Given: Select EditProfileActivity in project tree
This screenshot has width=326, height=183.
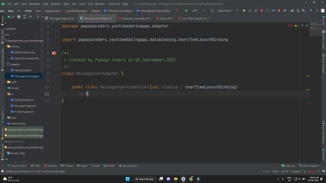Looking at the screenshot, I should 24,52.
